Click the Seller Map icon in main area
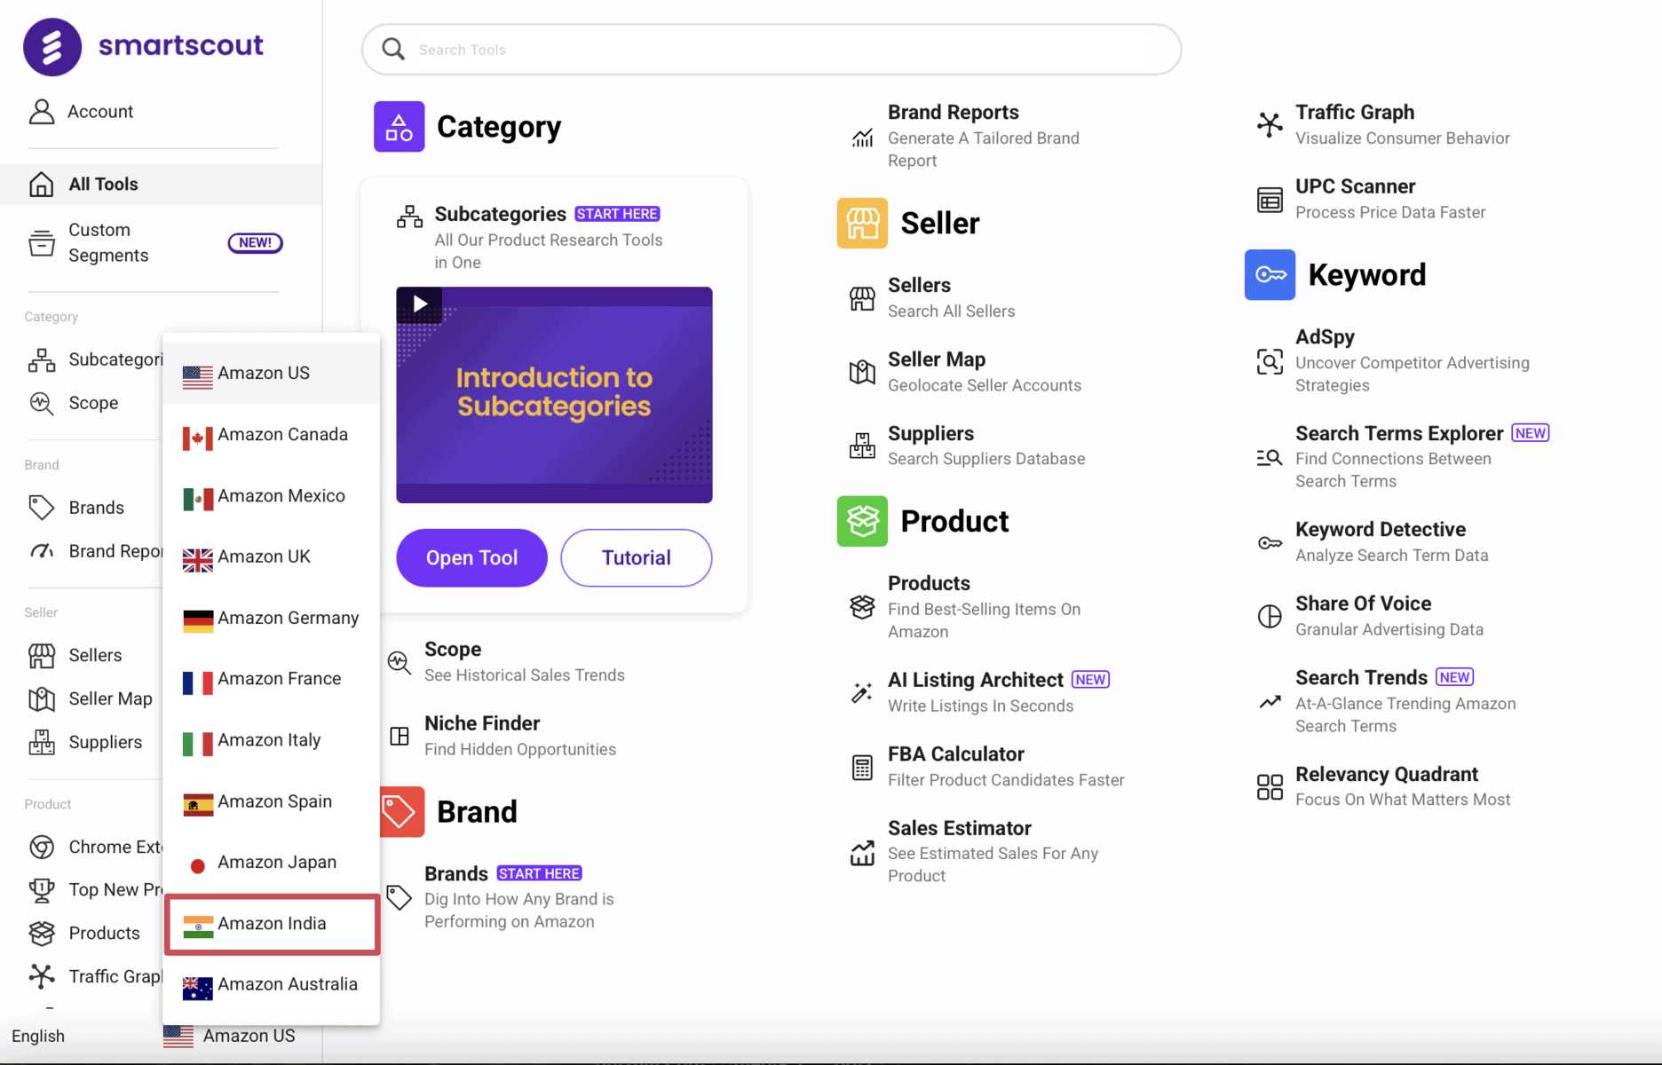This screenshot has height=1065, width=1662. (x=862, y=372)
